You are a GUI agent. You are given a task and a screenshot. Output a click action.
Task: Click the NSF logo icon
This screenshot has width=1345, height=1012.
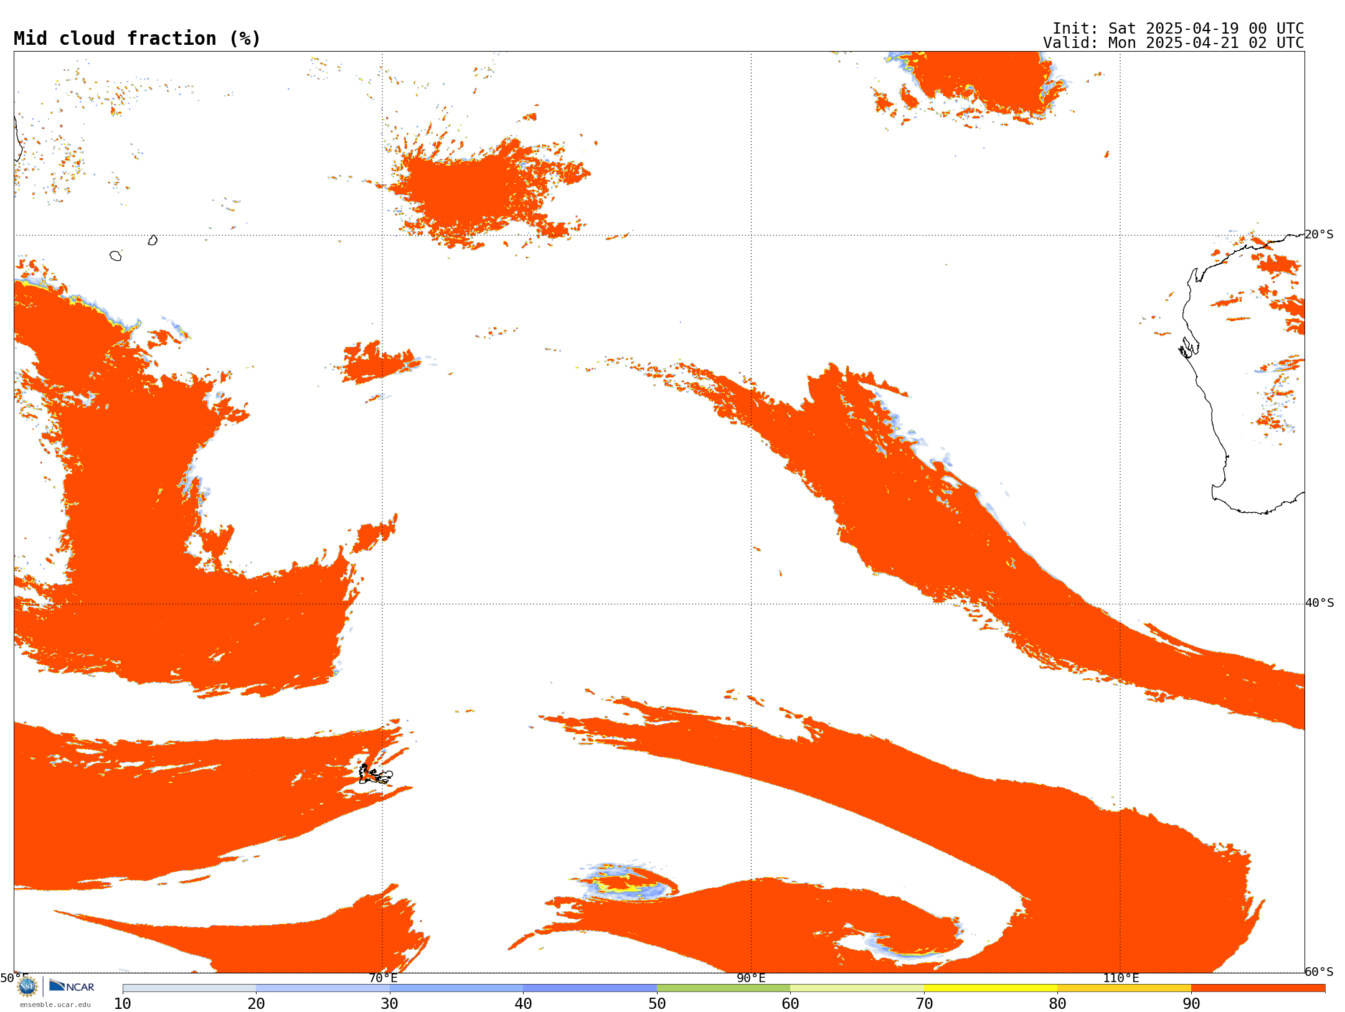[27, 986]
